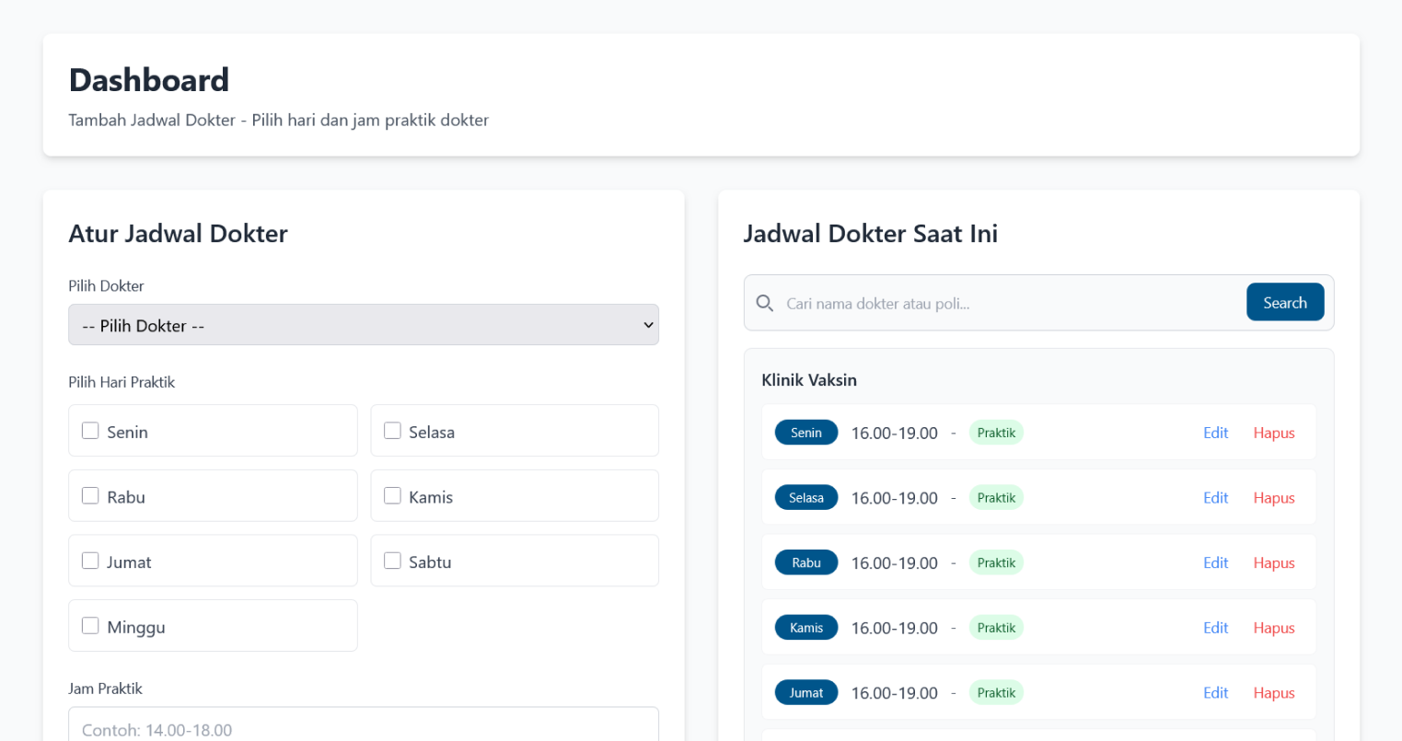Click the magnifying glass search icon
This screenshot has height=741, width=1402.
(764, 303)
